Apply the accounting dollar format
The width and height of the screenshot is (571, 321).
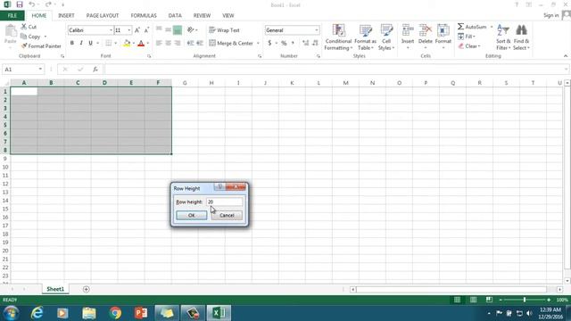tap(269, 43)
